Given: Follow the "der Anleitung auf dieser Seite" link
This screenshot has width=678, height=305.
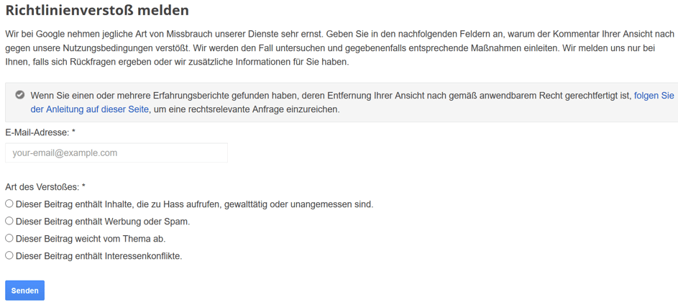Looking at the screenshot, I should [x=89, y=109].
